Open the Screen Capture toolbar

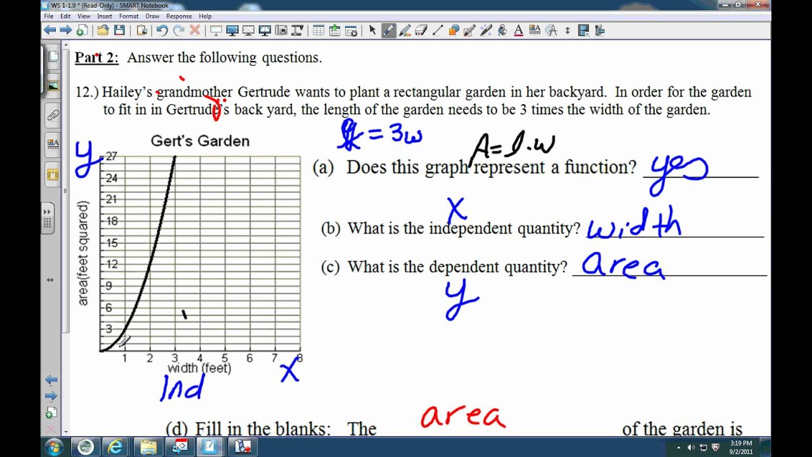[281, 30]
